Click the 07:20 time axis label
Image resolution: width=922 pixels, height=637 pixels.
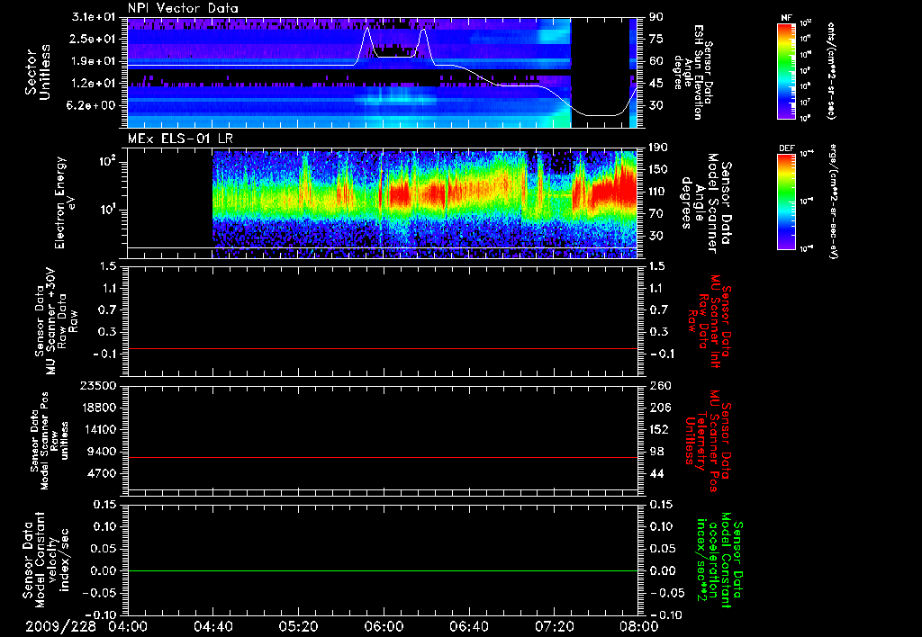tap(554, 626)
